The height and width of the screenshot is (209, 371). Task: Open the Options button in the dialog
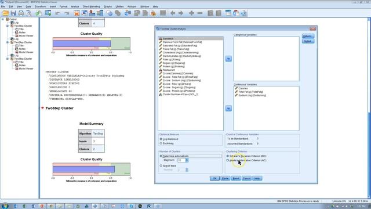tap(308, 36)
